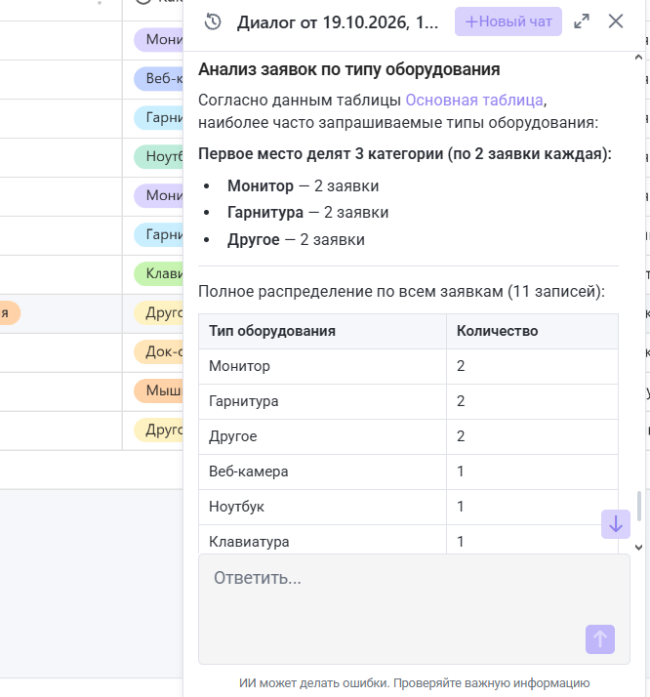The image size is (650, 697).
Task: Send message with the up arrow button
Action: [x=600, y=639]
